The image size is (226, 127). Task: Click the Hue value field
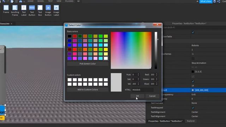pyautogui.click(x=135, y=74)
